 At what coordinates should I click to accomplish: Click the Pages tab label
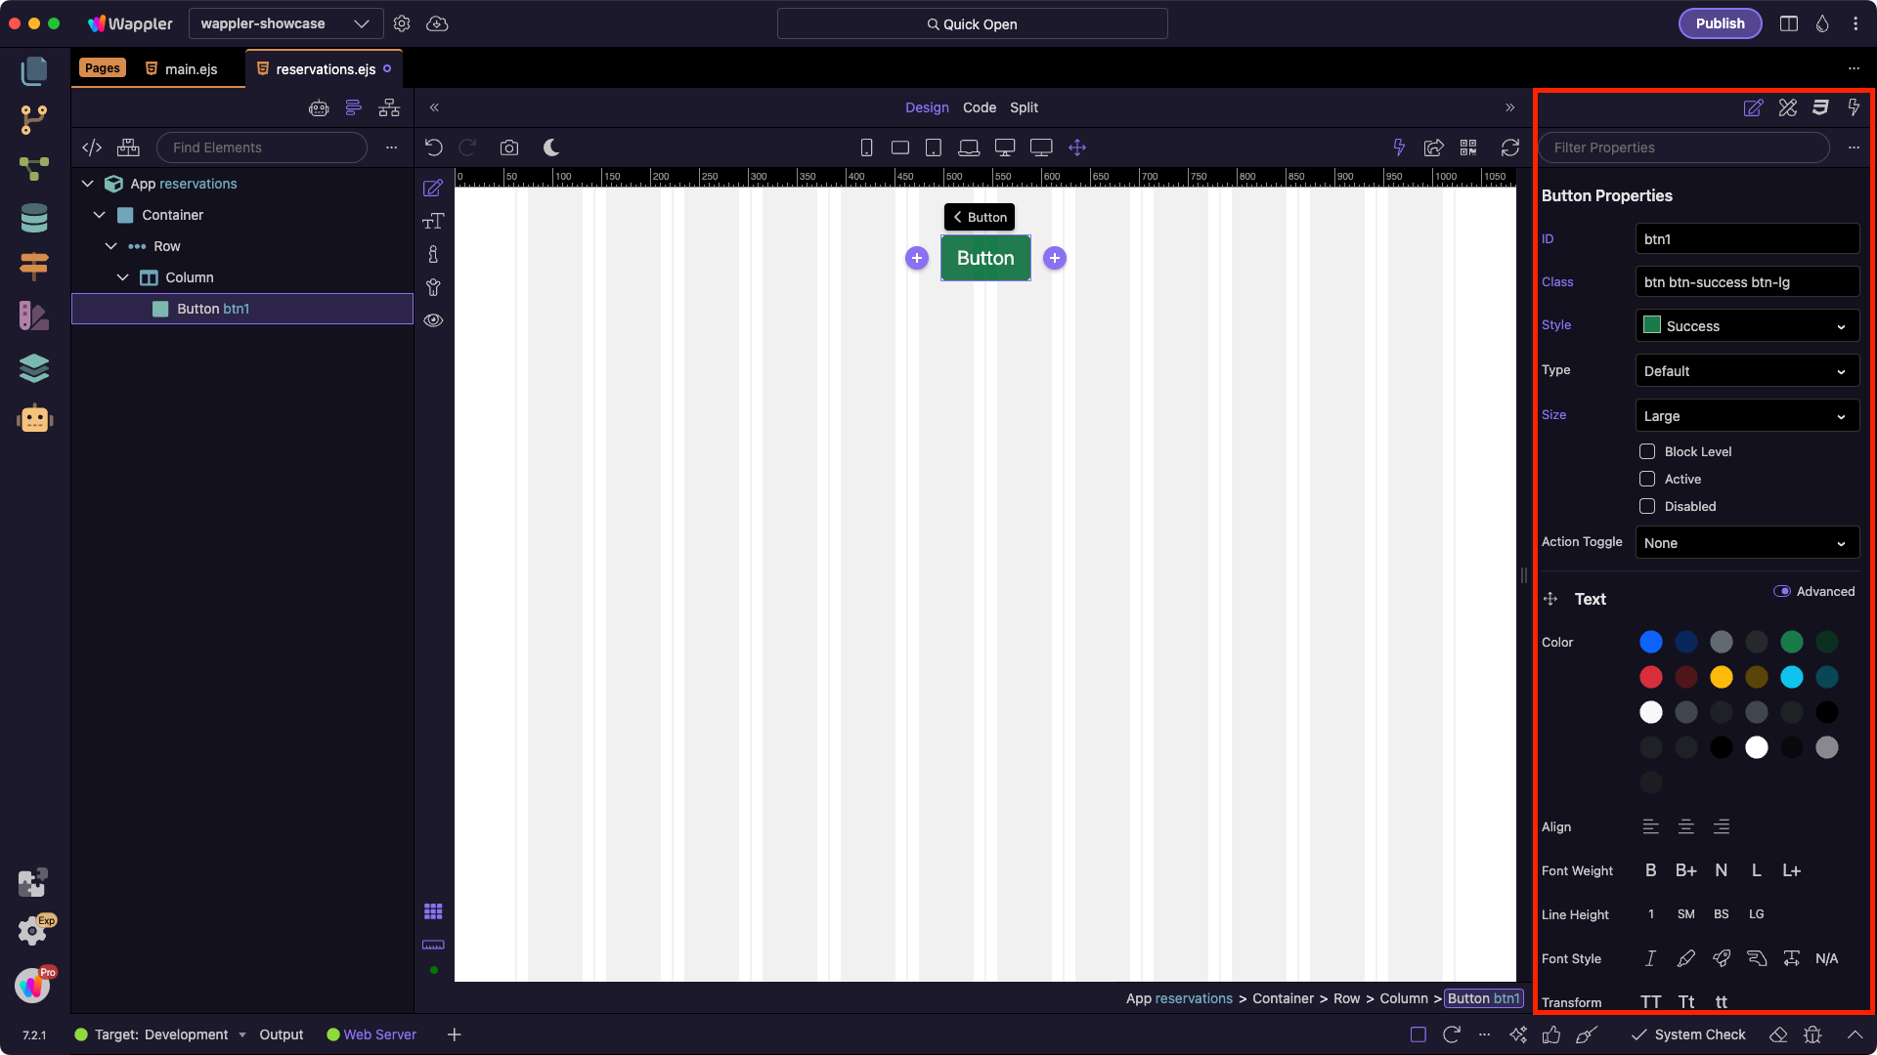(x=102, y=67)
